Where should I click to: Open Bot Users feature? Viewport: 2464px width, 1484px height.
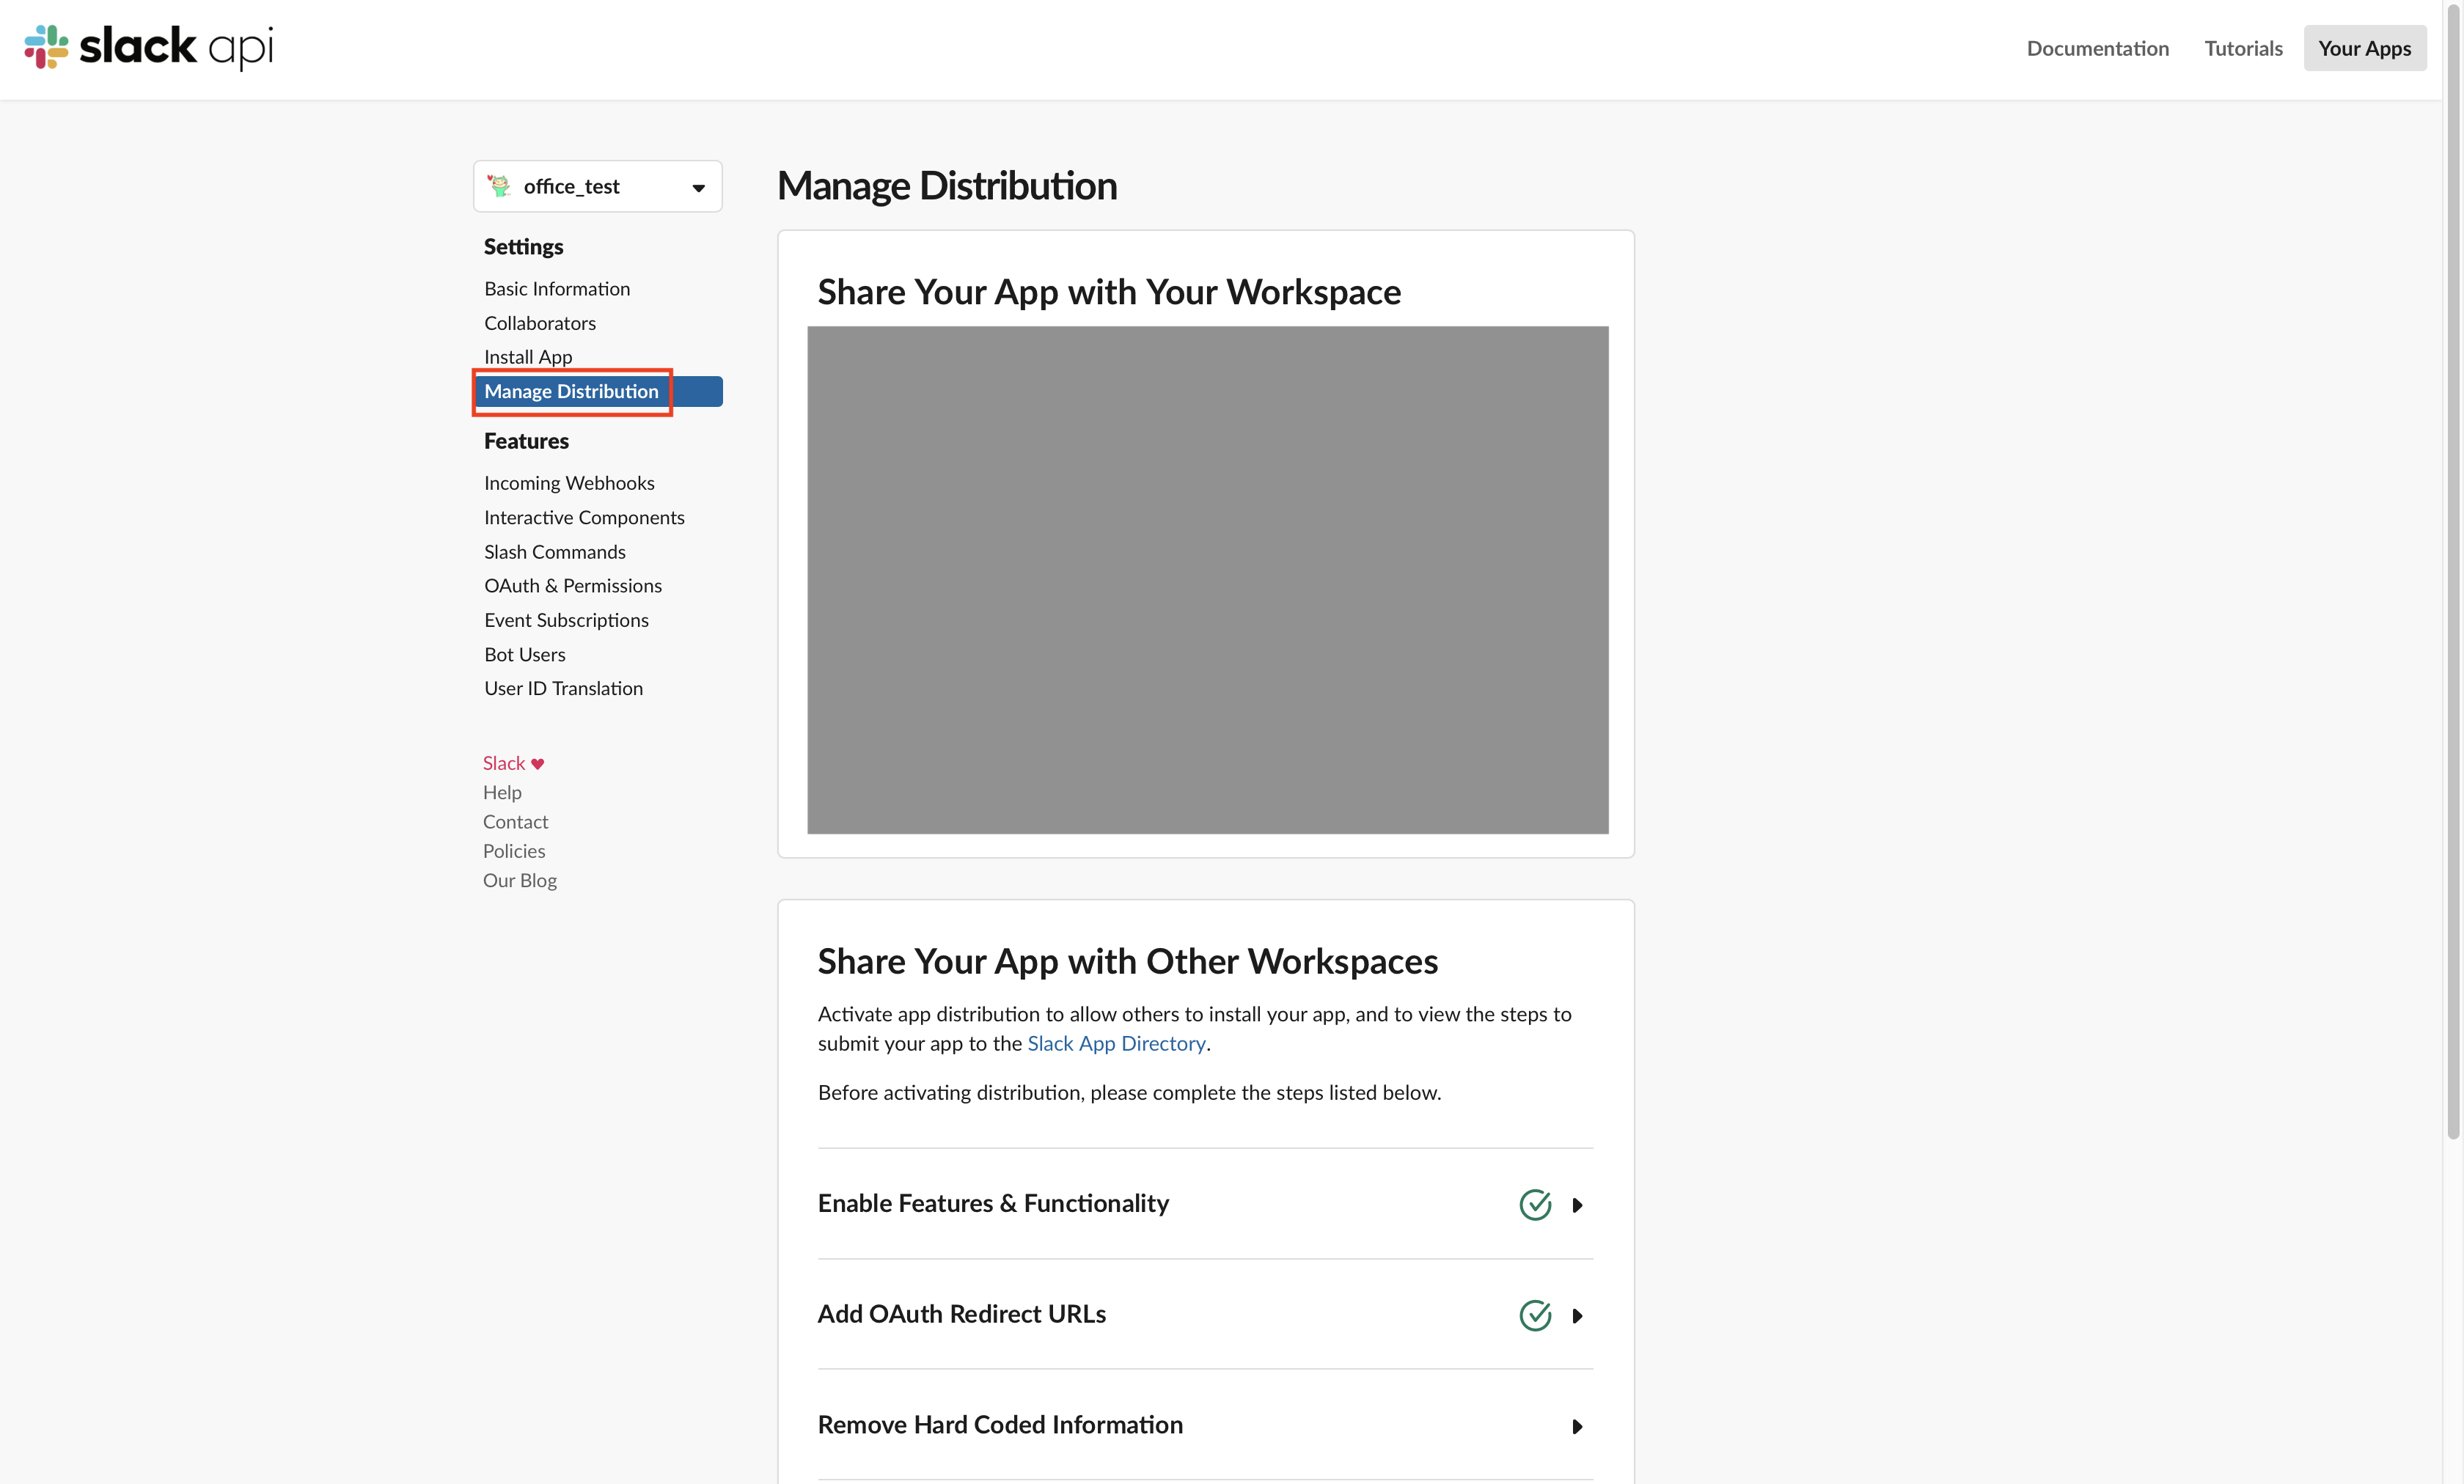coord(525,655)
